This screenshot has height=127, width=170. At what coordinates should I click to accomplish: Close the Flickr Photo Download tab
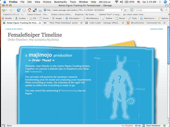(x=81, y=23)
